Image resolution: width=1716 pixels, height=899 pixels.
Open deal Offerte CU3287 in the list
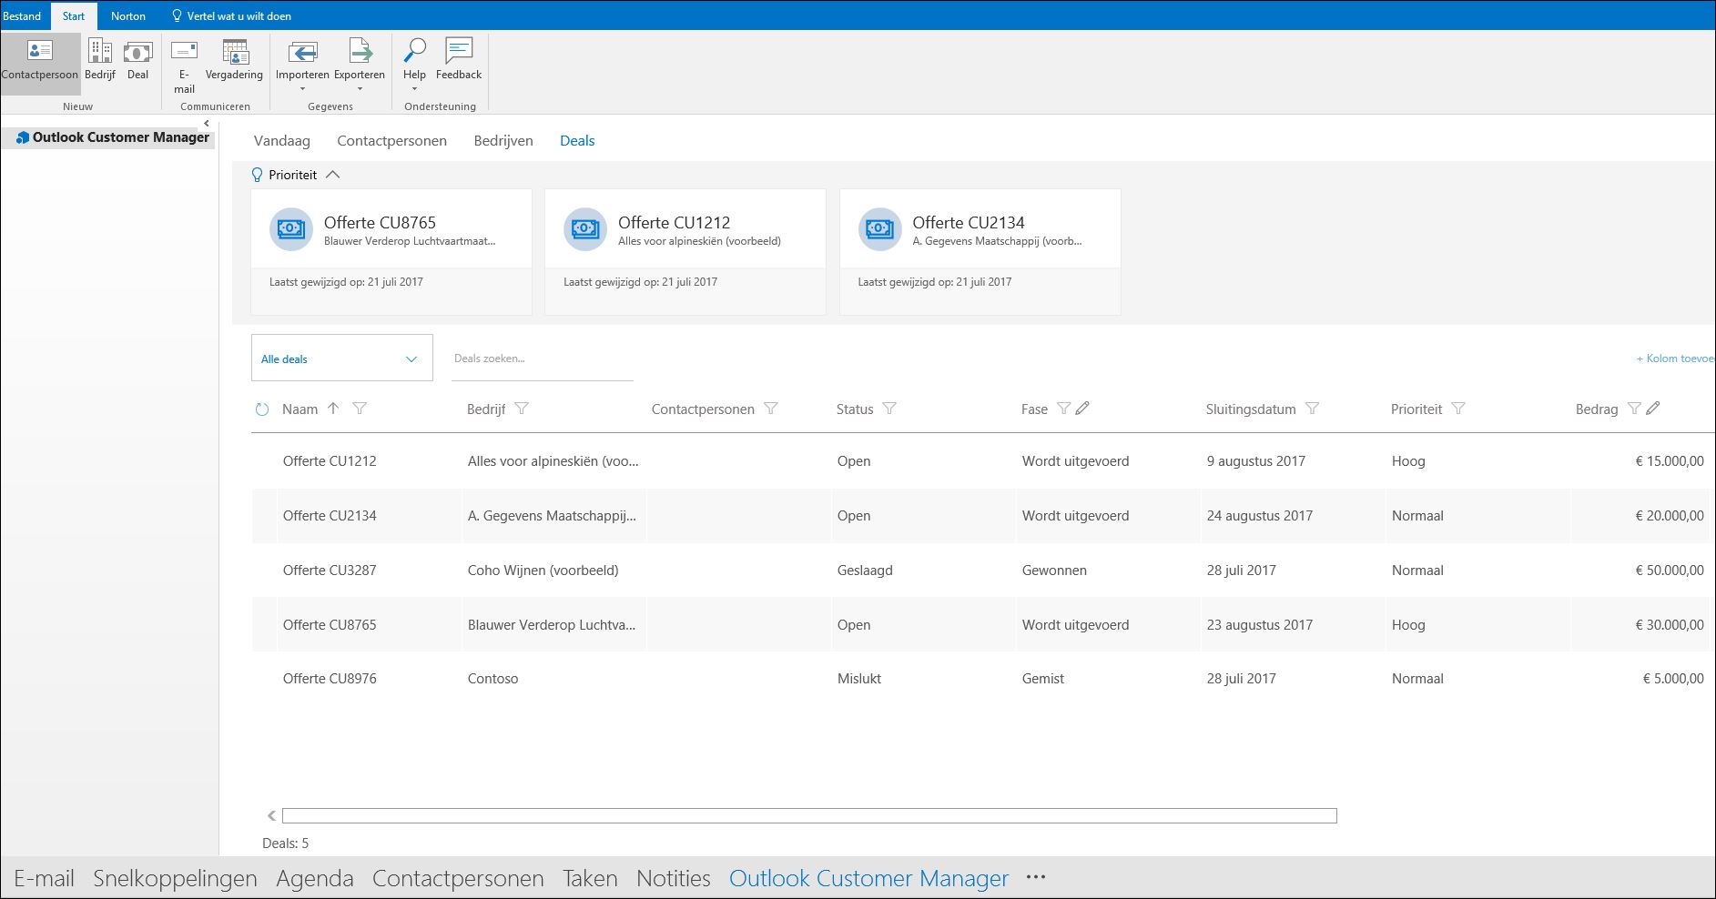330,571
